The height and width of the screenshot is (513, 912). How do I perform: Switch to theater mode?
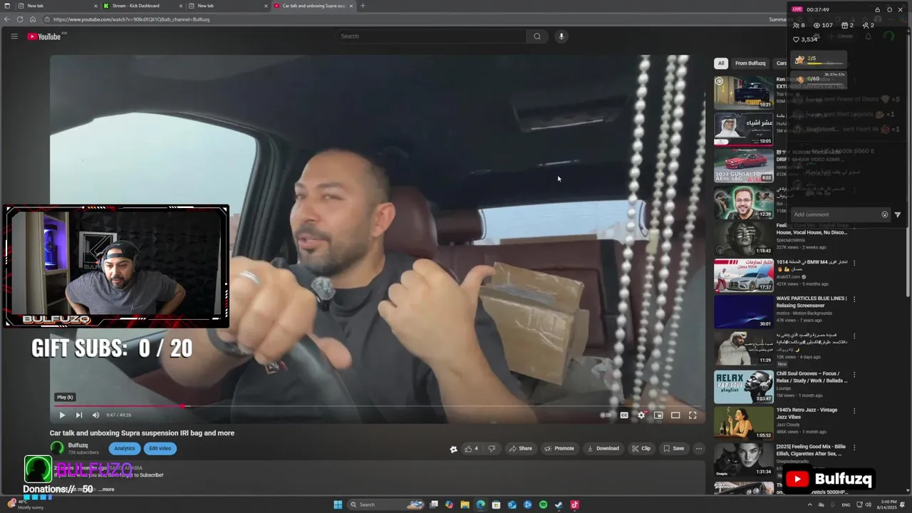pyautogui.click(x=675, y=415)
